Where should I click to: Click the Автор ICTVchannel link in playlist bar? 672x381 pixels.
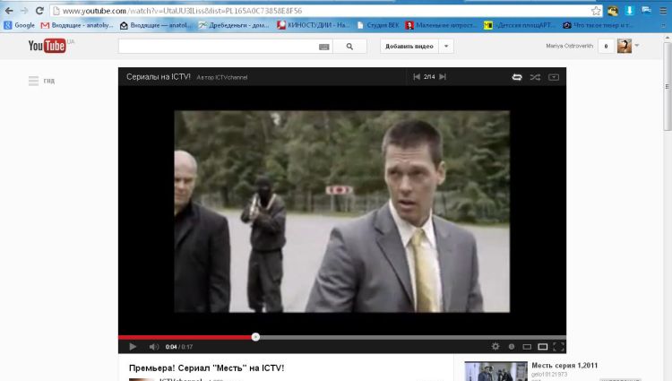pyautogui.click(x=222, y=78)
